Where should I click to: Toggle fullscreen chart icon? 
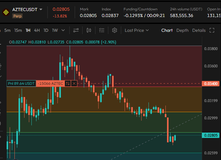(212, 30)
